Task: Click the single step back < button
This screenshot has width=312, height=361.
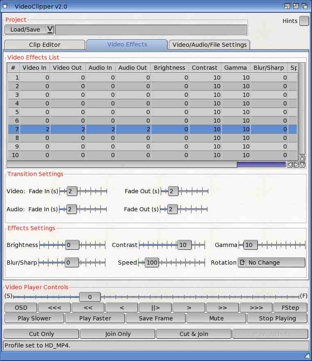Action: [122, 308]
